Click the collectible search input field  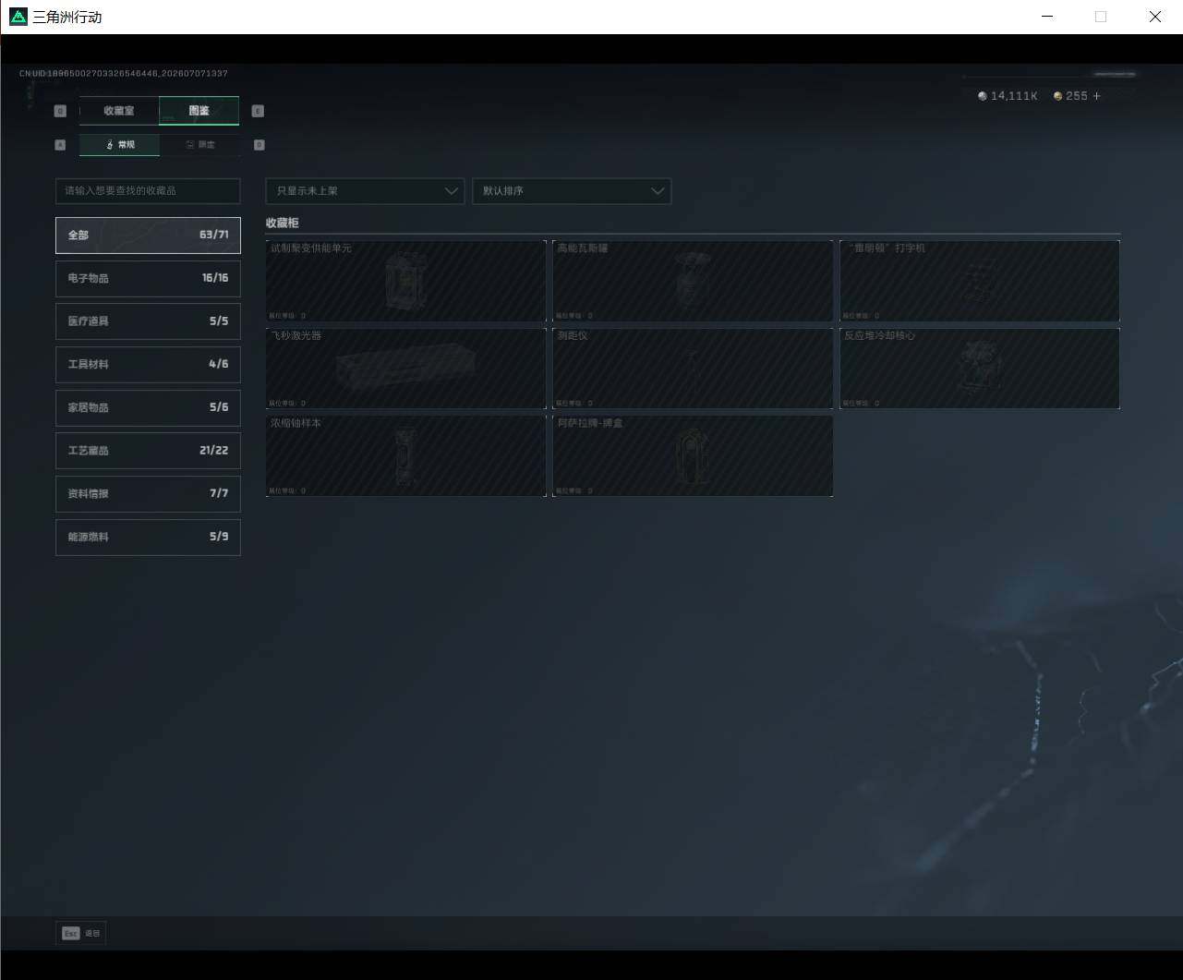148,191
